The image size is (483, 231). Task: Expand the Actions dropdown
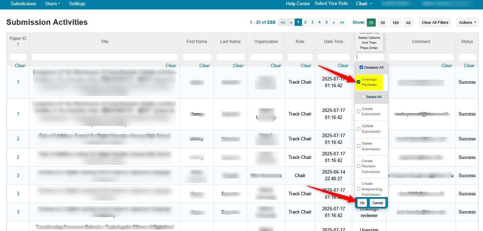click(467, 22)
